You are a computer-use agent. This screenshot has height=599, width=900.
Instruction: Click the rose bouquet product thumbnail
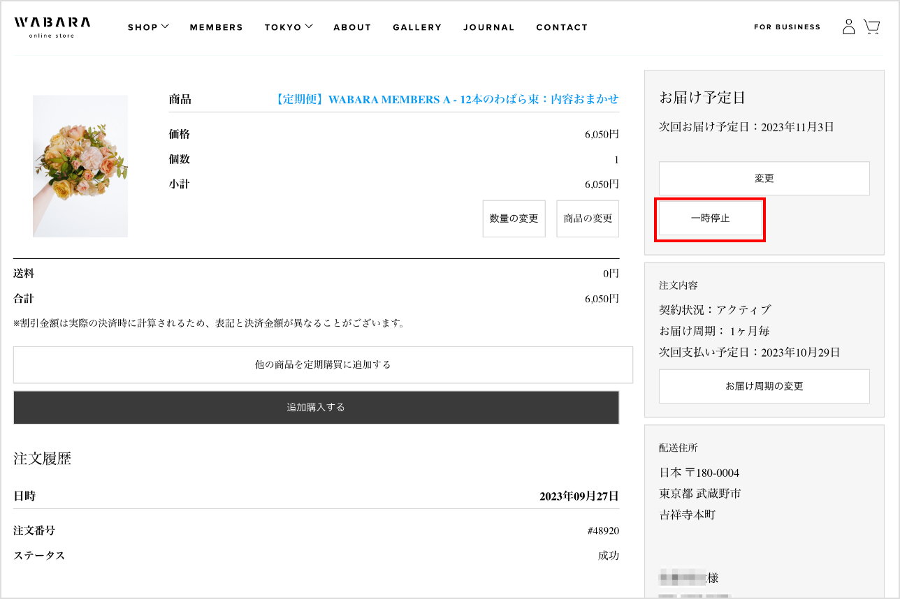(80, 166)
